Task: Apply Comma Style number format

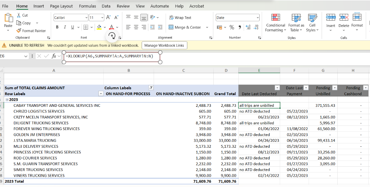Action: click(x=240, y=27)
